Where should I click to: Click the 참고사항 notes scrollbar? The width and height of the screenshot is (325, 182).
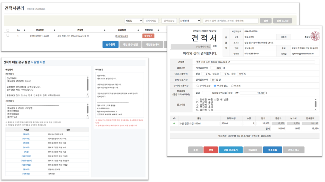pyautogui.click(x=316, y=105)
